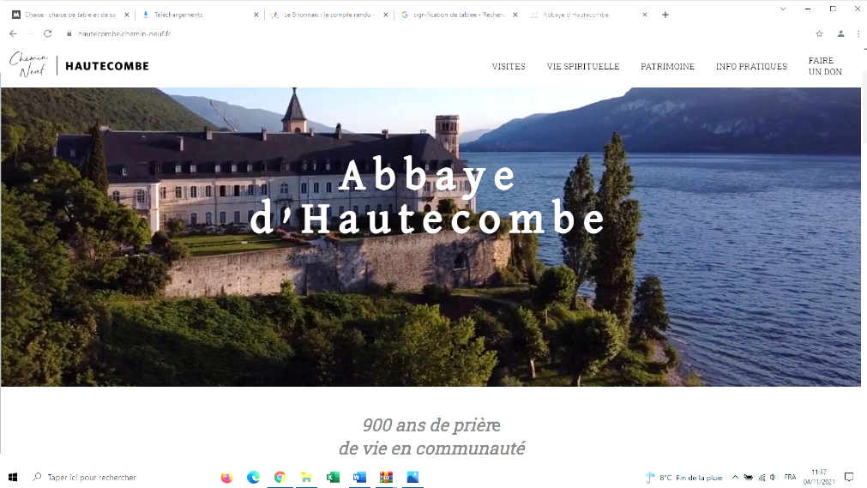
Task: Click the site padlock icon
Action: click(69, 33)
